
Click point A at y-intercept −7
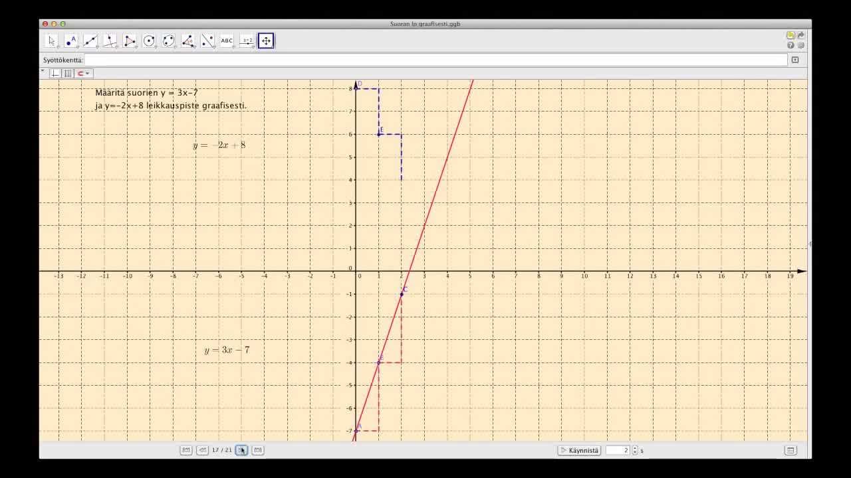[x=356, y=431]
